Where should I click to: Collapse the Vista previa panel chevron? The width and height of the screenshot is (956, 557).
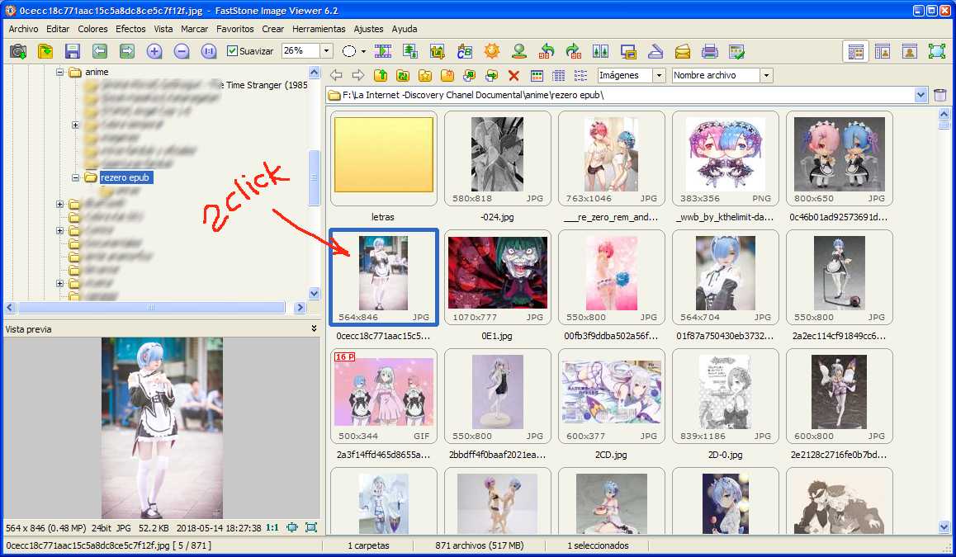[x=314, y=328]
